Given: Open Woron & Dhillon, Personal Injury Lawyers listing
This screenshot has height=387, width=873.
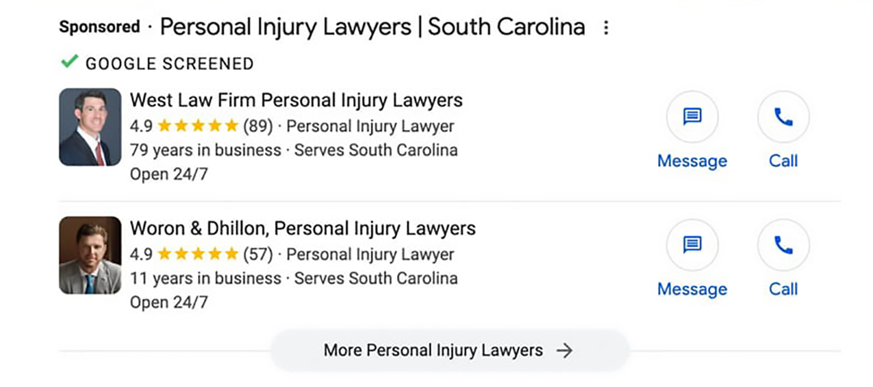Looking at the screenshot, I should click(x=303, y=228).
